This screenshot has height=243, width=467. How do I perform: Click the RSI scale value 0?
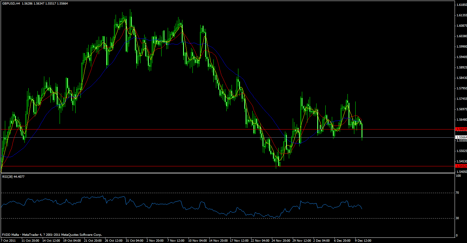(457, 235)
